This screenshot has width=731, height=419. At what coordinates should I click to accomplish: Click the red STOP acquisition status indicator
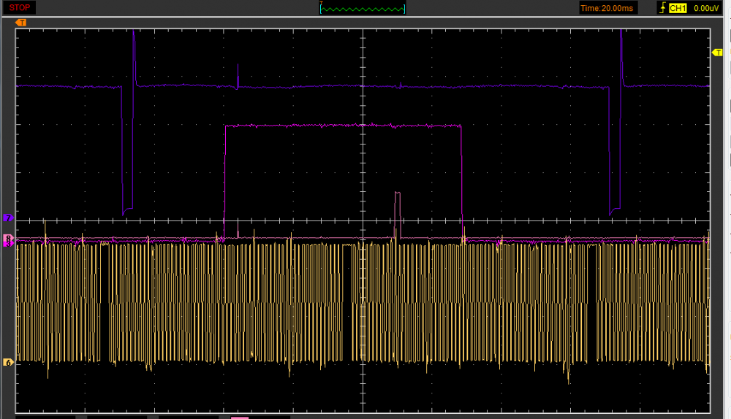(x=20, y=7)
